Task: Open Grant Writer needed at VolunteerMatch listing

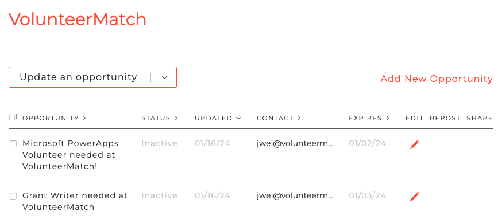Action: coord(75,201)
